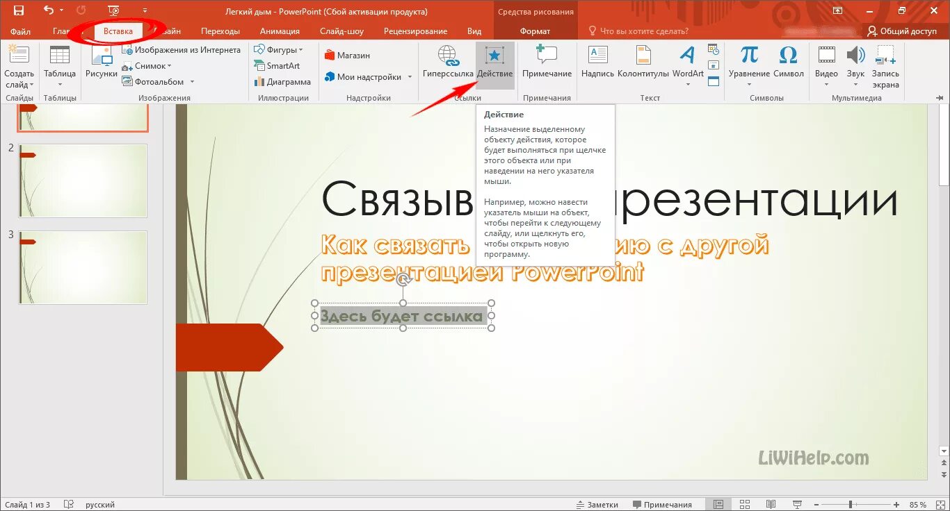950x511 pixels.
Task: Open the Вид tab
Action: point(474,31)
